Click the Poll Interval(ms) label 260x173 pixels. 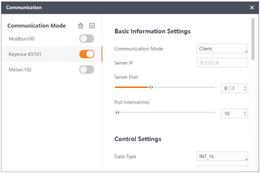tap(132, 102)
